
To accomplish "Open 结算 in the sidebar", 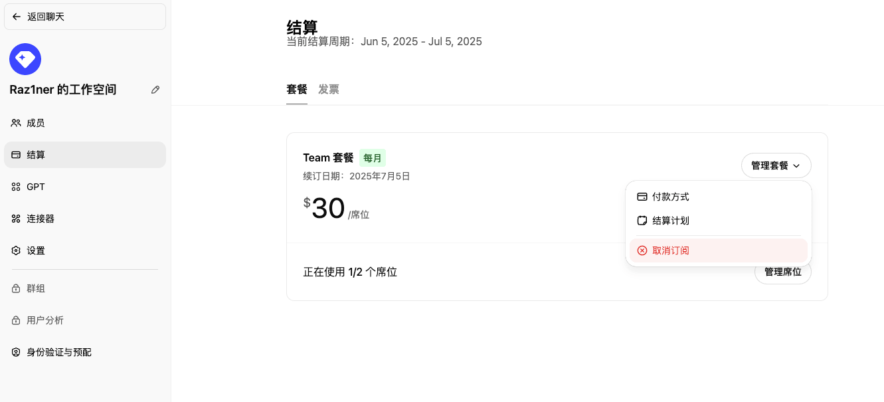I will [x=85, y=155].
